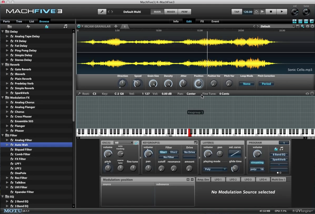Click the mixer-style view layout icon
Screen dimensions: 315x214
tap(306, 21)
